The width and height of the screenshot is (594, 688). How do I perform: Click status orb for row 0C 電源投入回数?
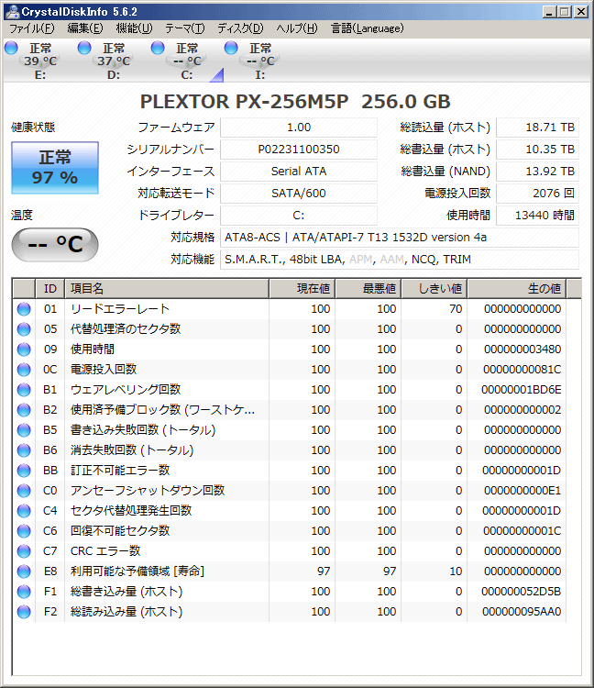click(x=24, y=370)
